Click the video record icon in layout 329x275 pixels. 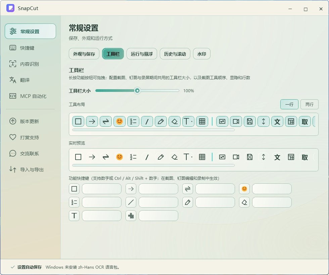236,121
